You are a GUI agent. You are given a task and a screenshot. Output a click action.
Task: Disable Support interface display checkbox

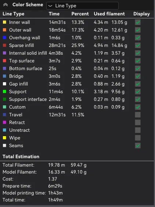[x=138, y=99]
